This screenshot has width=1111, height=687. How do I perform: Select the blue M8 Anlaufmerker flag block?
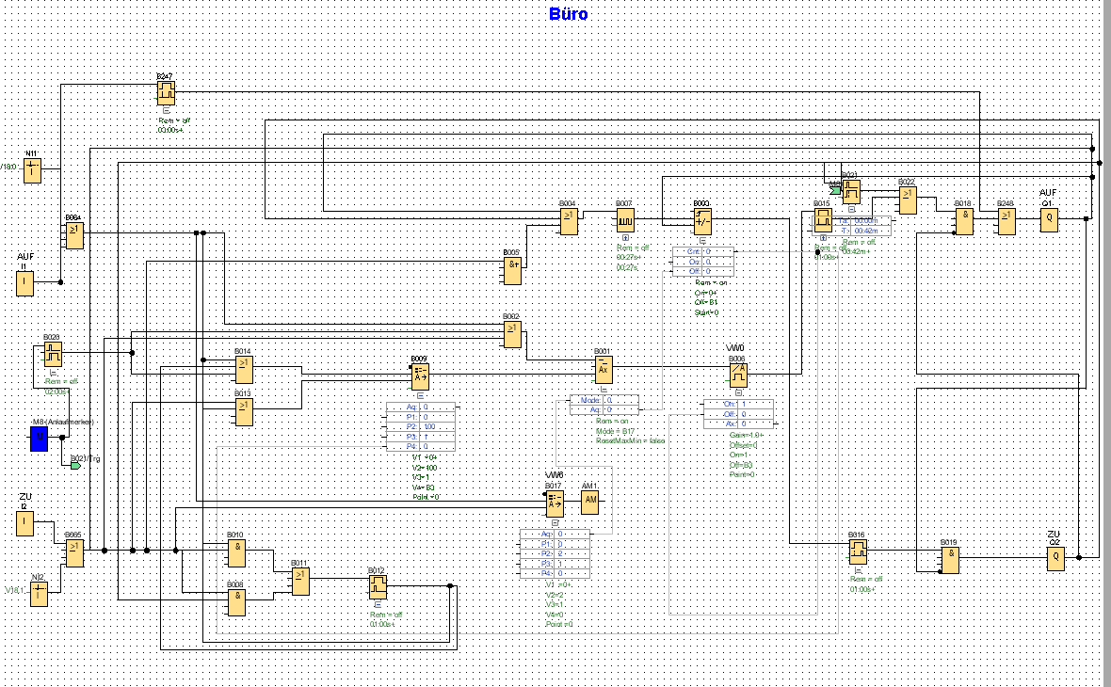tap(39, 439)
